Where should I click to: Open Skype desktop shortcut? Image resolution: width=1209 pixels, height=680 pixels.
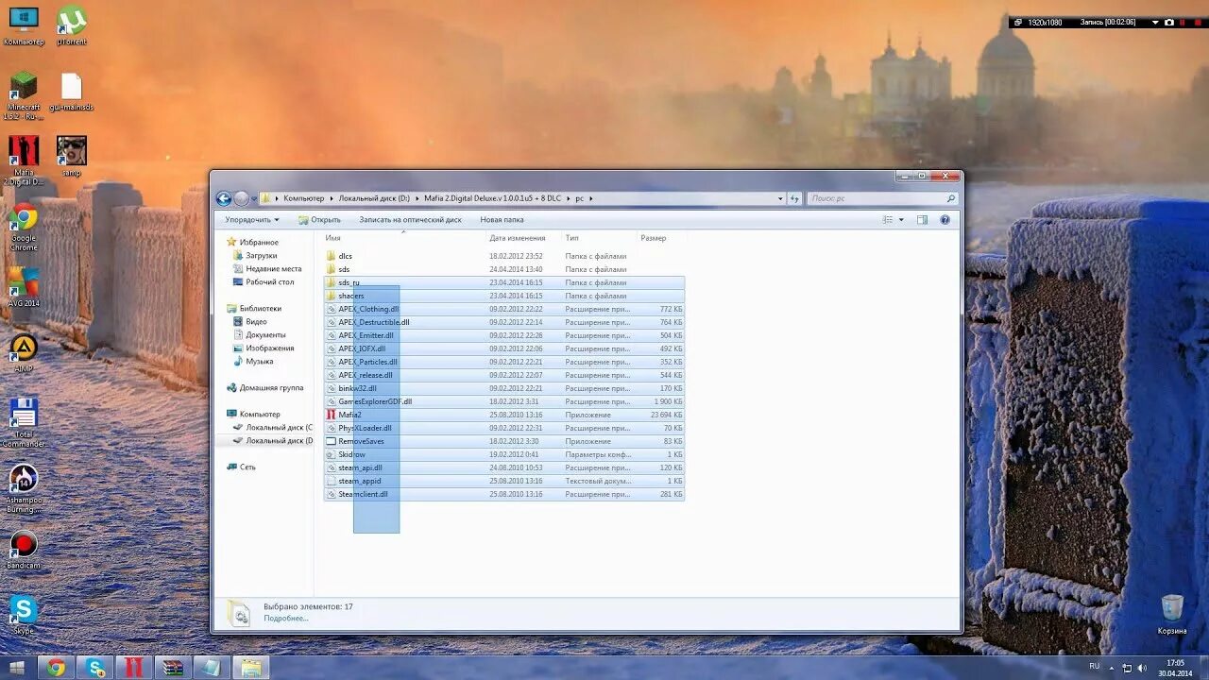(24, 615)
